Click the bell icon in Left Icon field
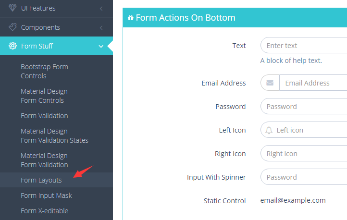The image size is (347, 220). click(269, 130)
